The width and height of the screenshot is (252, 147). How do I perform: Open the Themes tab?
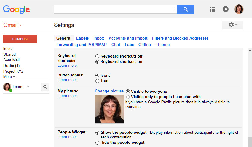tap(163, 45)
